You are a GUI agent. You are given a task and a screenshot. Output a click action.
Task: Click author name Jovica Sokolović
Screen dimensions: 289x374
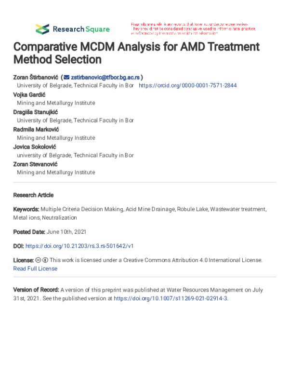click(x=35, y=147)
